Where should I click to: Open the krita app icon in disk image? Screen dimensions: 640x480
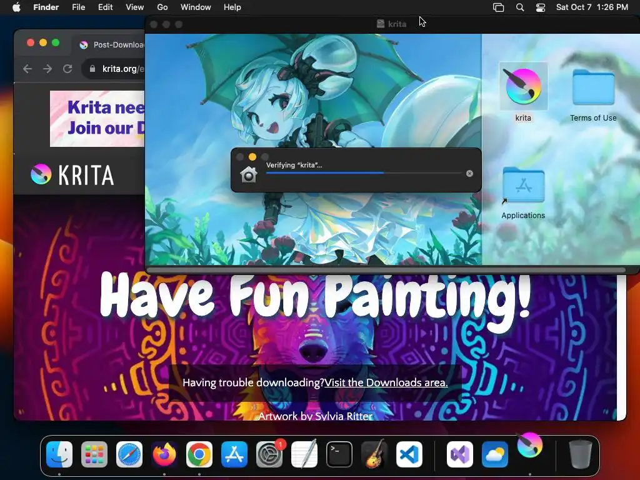[523, 86]
